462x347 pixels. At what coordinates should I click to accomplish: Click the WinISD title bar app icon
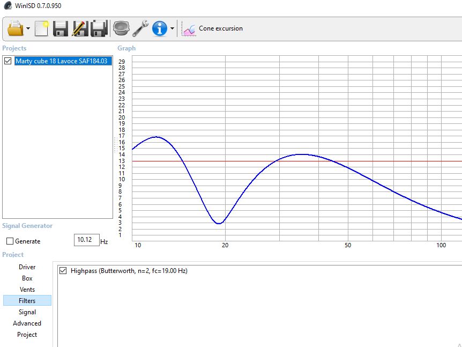click(8, 5)
